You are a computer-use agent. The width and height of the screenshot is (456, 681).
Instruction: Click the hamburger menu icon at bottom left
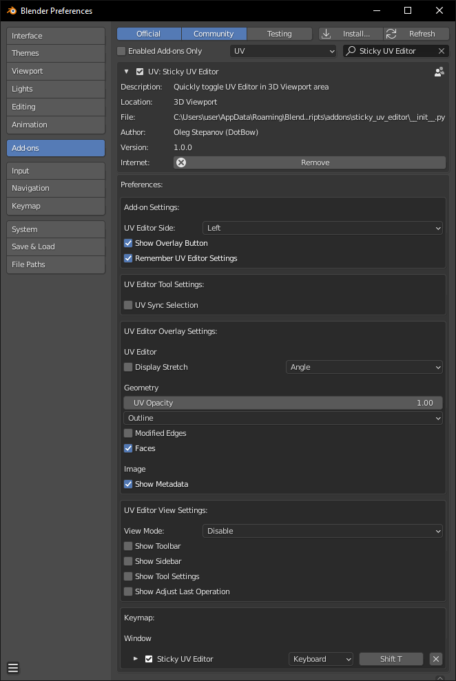pos(13,667)
